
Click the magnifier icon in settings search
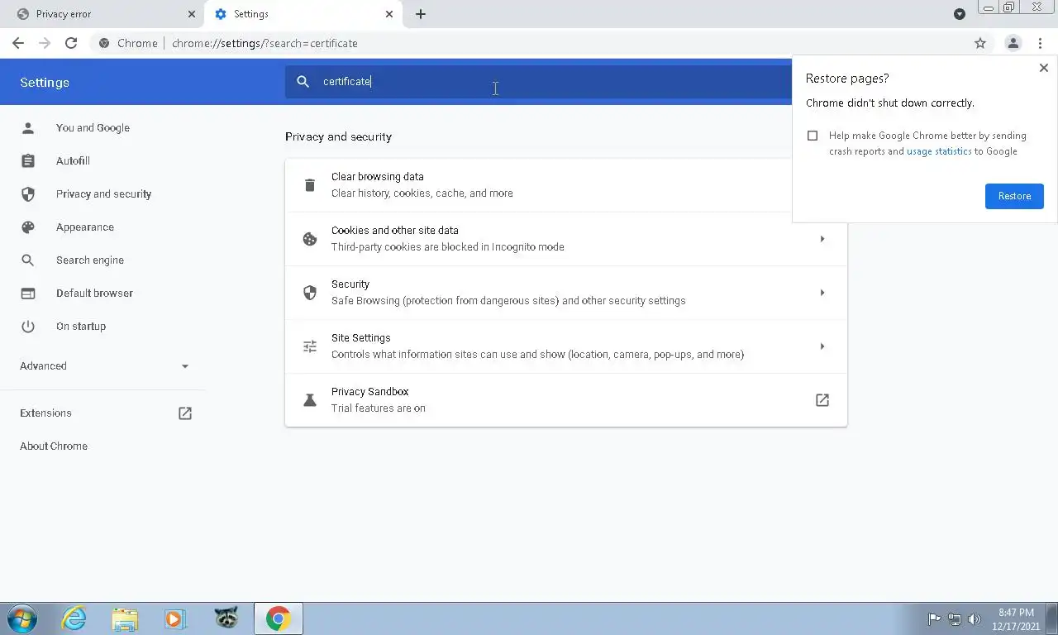pyautogui.click(x=303, y=81)
